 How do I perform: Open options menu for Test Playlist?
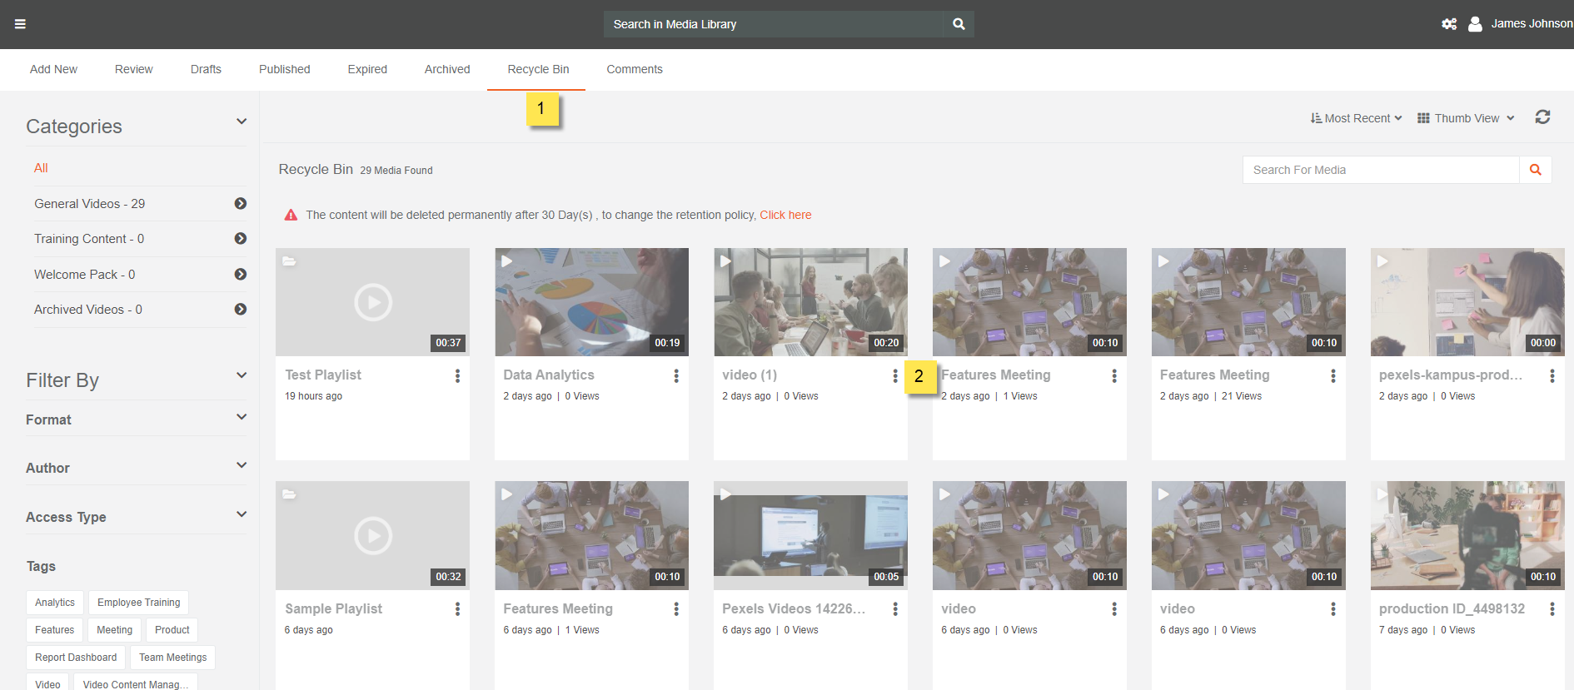(457, 376)
